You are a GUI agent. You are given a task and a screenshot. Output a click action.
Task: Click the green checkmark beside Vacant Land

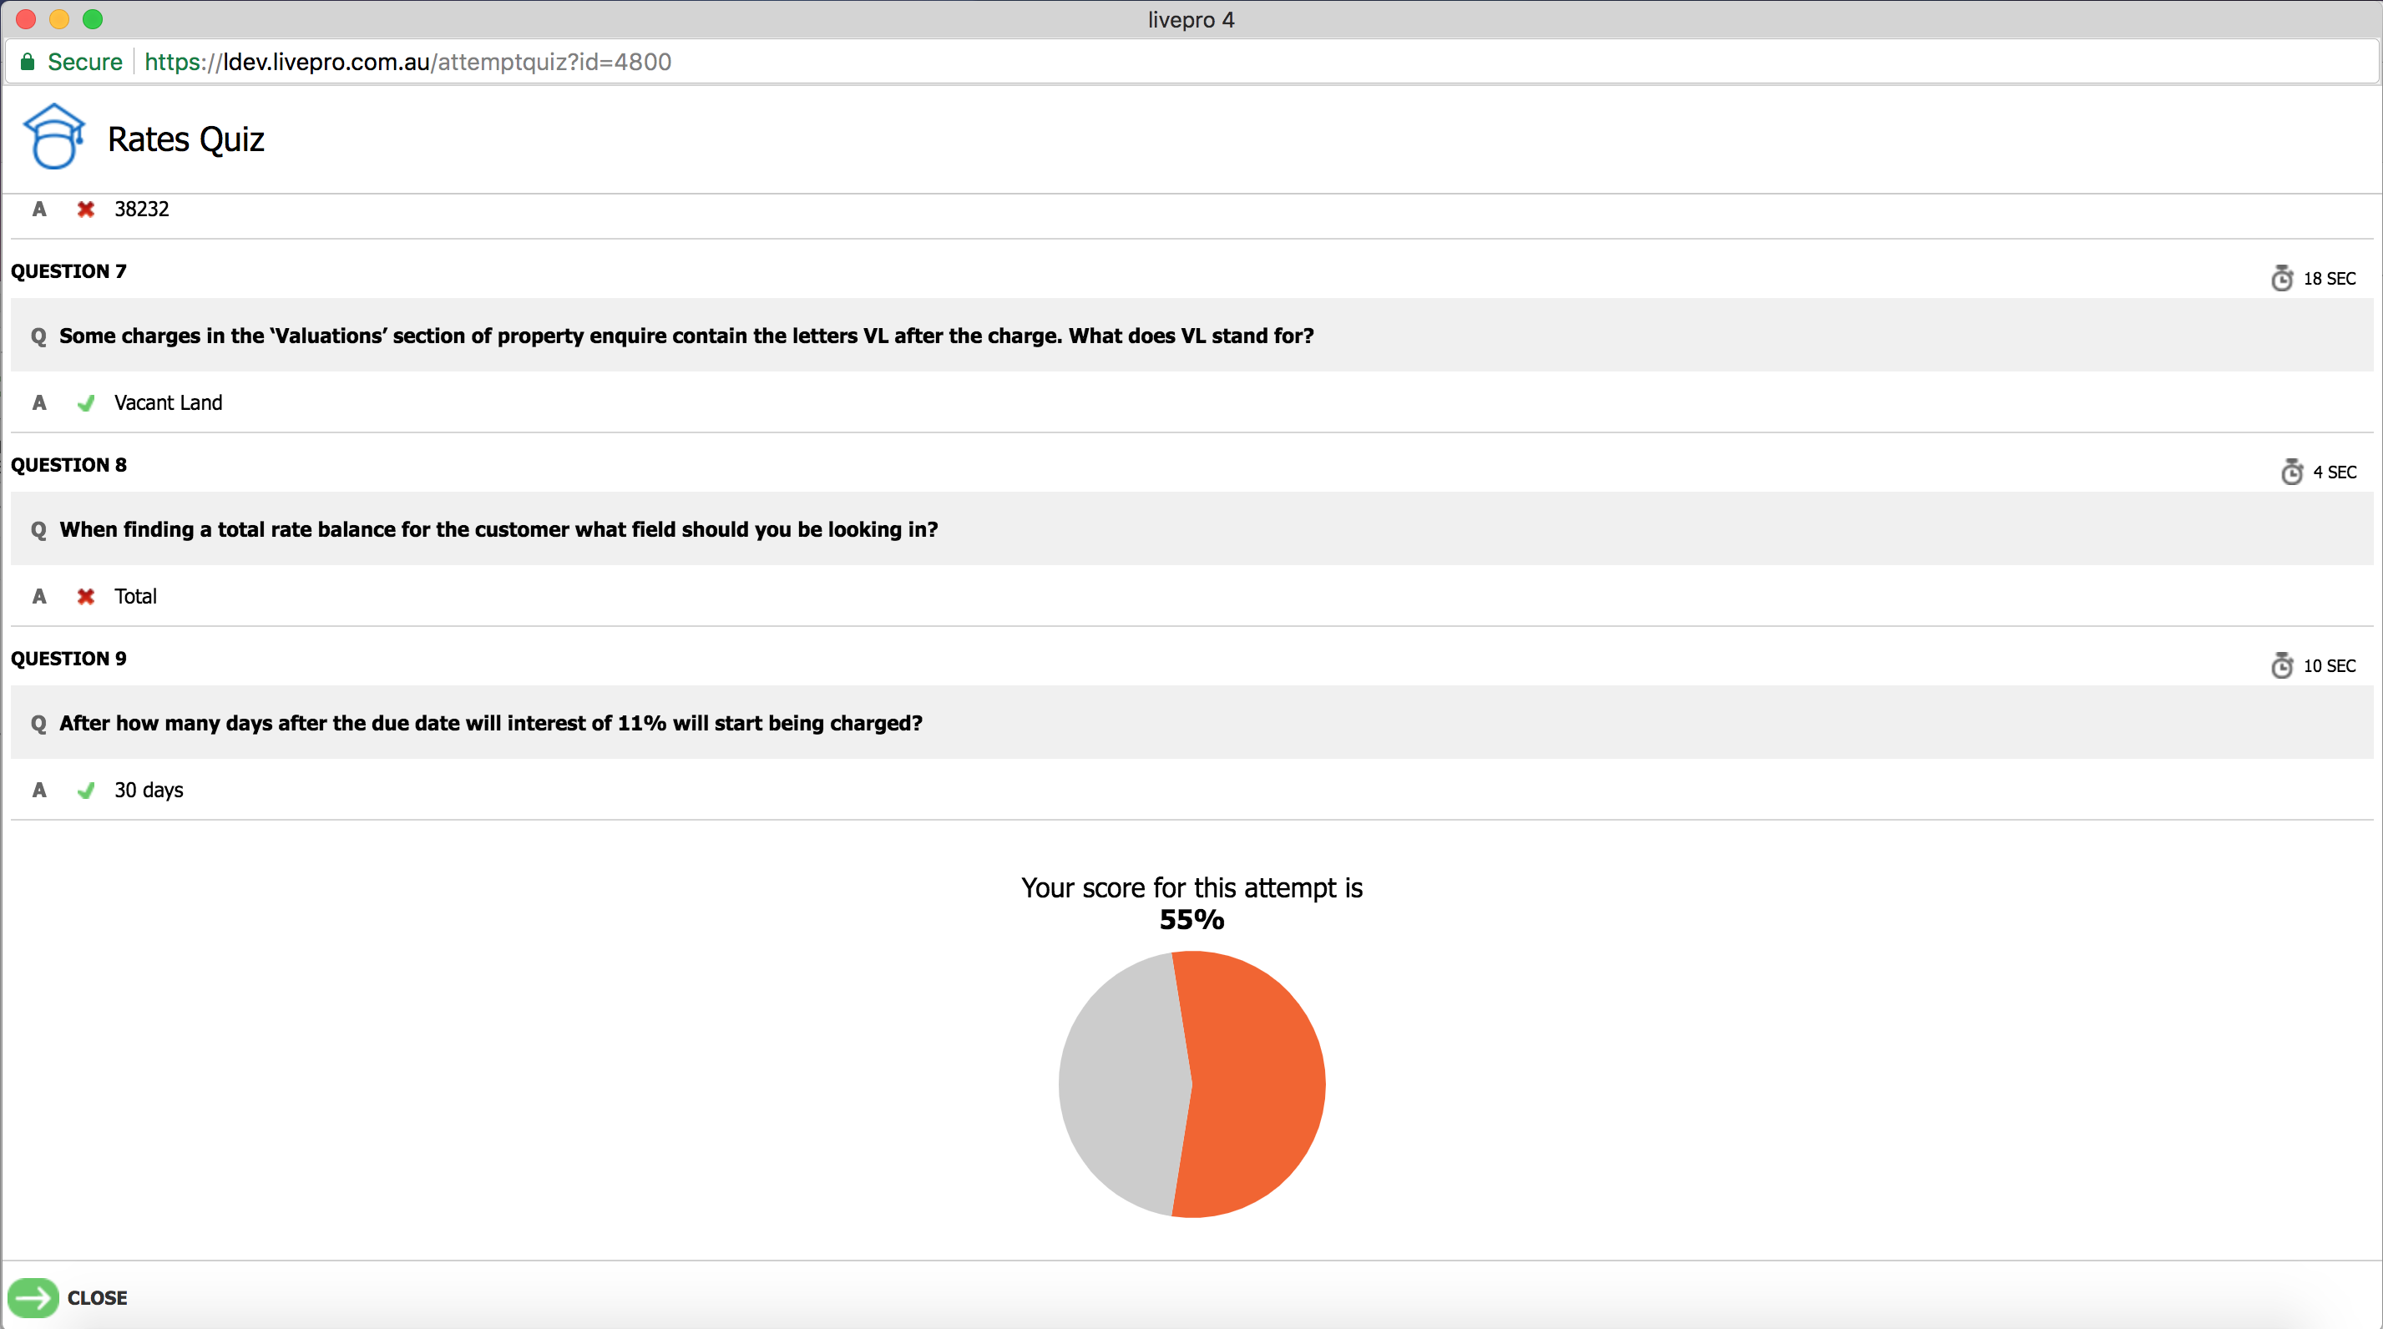click(85, 403)
